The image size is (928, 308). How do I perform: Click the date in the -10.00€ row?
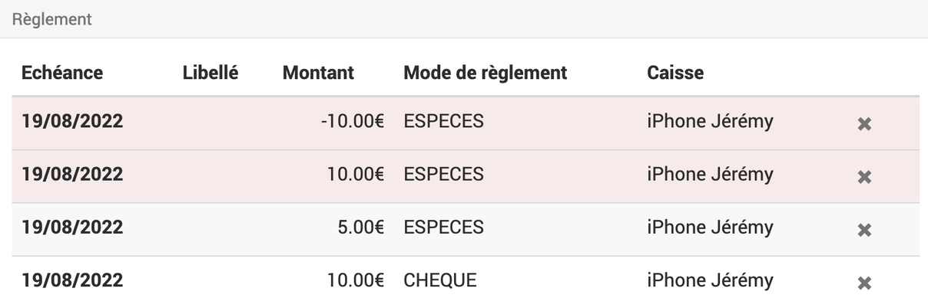click(x=72, y=121)
